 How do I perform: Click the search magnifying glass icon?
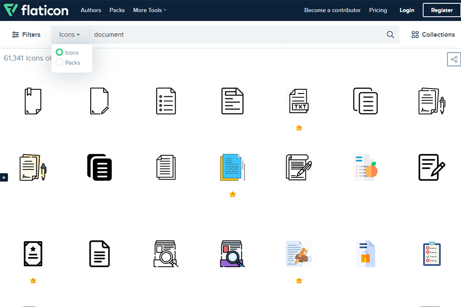(x=390, y=35)
